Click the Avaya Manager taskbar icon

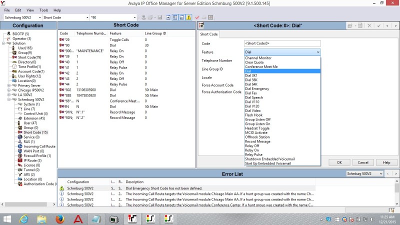point(132,219)
